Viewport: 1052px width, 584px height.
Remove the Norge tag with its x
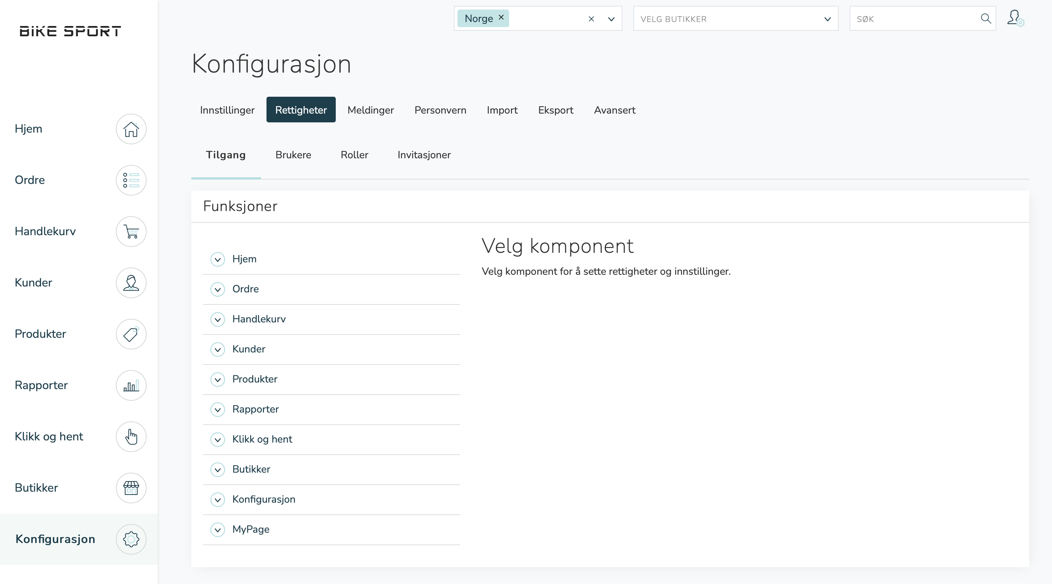(x=501, y=18)
